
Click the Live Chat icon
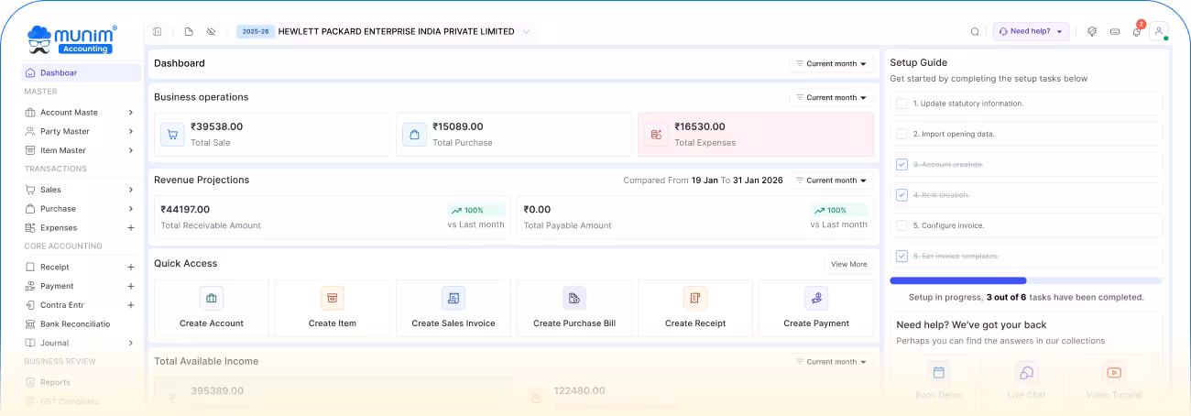point(1026,372)
